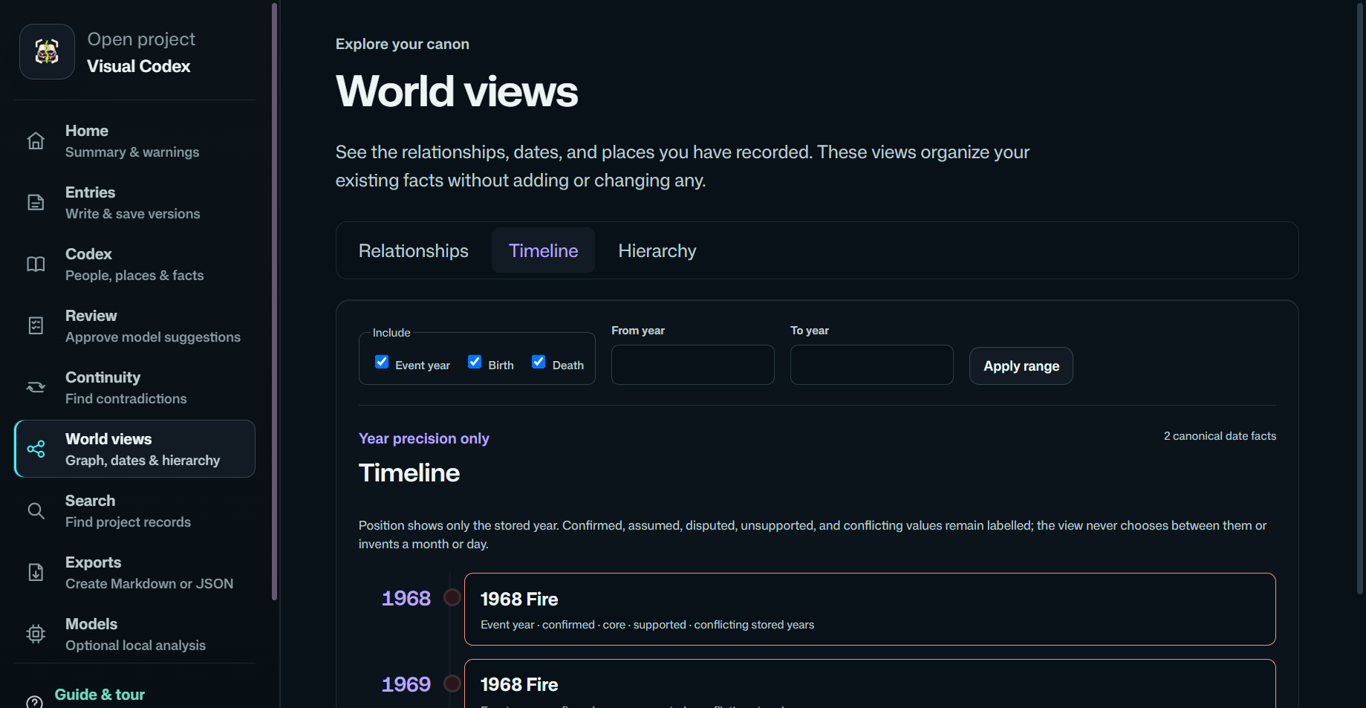The image size is (1366, 708).
Task: Click the '2 canonical date facts' text
Action: 1220,436
